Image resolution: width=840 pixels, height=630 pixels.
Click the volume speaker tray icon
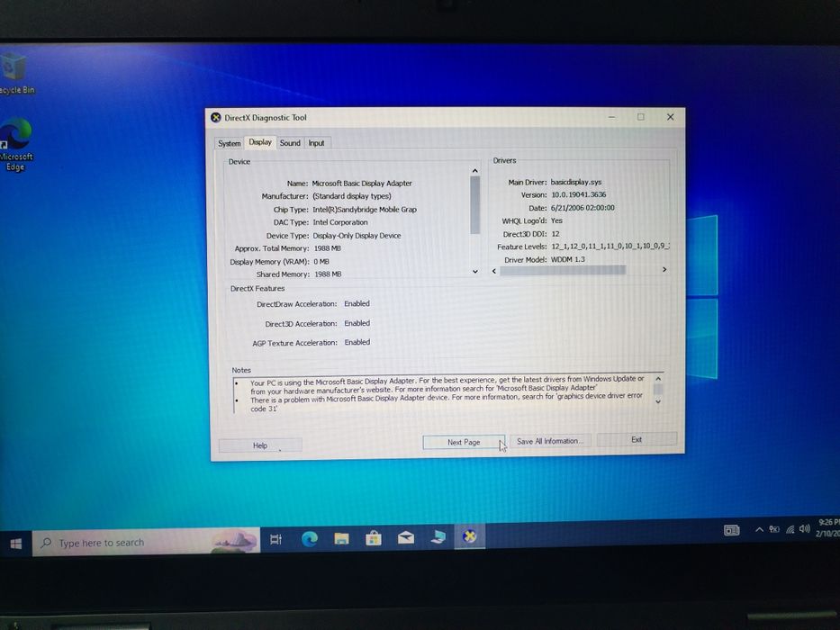804,529
